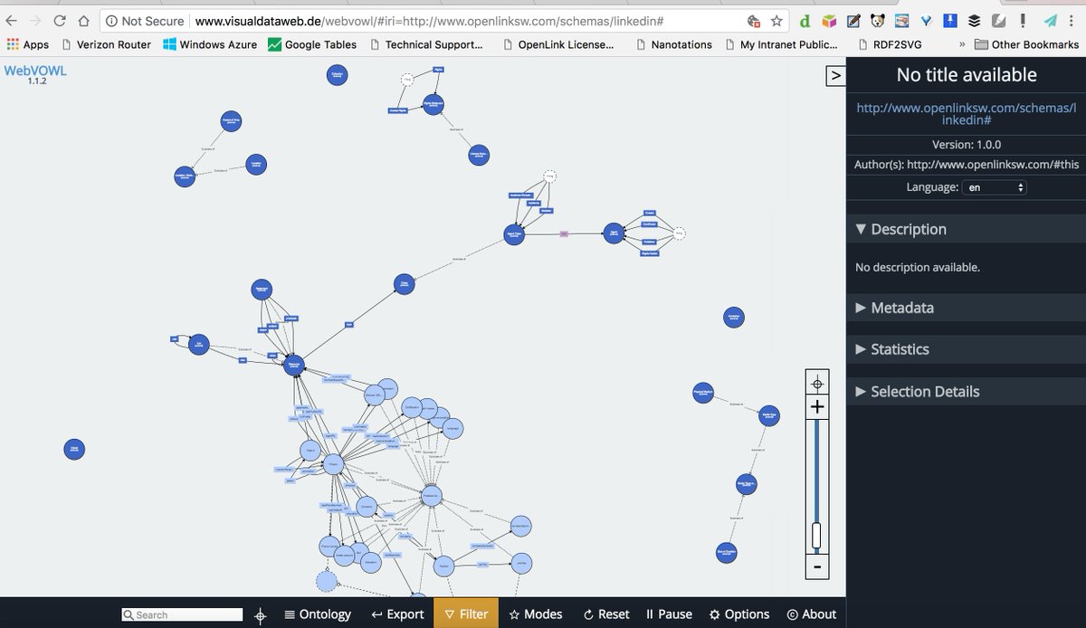The width and height of the screenshot is (1086, 628).
Task: Click the zoom-out minus icon
Action: tap(816, 567)
